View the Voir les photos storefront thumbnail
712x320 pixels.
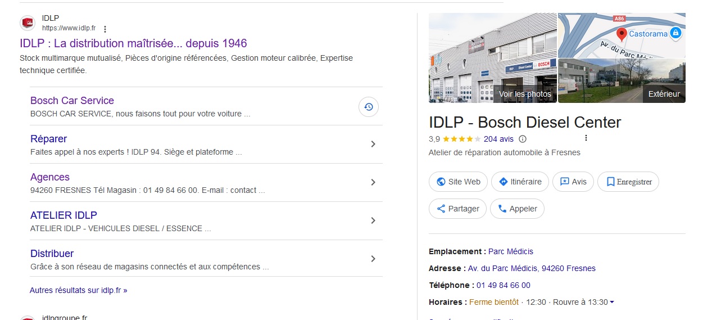coord(492,58)
